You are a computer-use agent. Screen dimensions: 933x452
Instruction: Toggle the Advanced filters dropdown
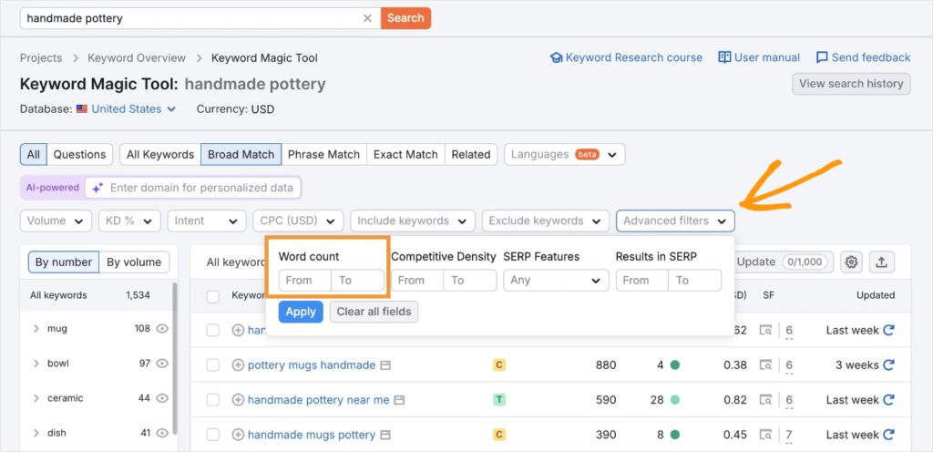click(x=675, y=221)
